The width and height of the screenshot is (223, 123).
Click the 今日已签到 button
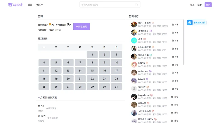coord(81,26)
